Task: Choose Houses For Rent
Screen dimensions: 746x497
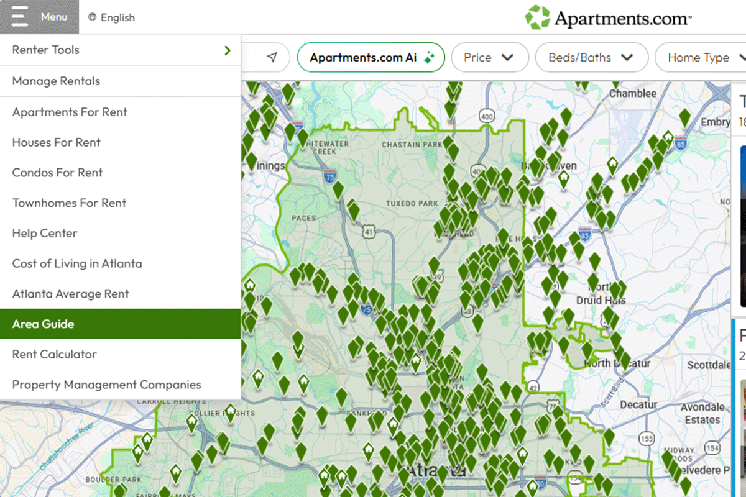Action: (120, 142)
